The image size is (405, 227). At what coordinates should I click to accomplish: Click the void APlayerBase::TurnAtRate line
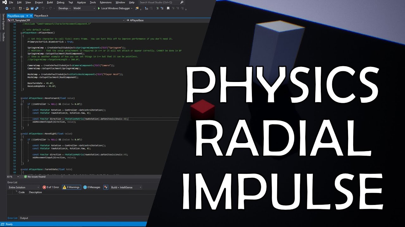pyautogui.click(x=47, y=169)
